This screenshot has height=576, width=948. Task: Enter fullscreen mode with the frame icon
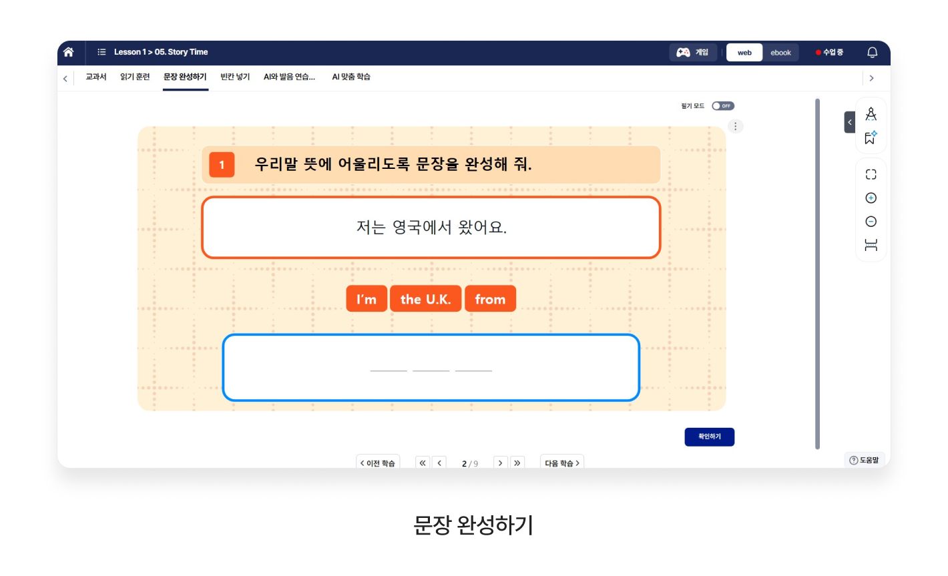pos(871,174)
